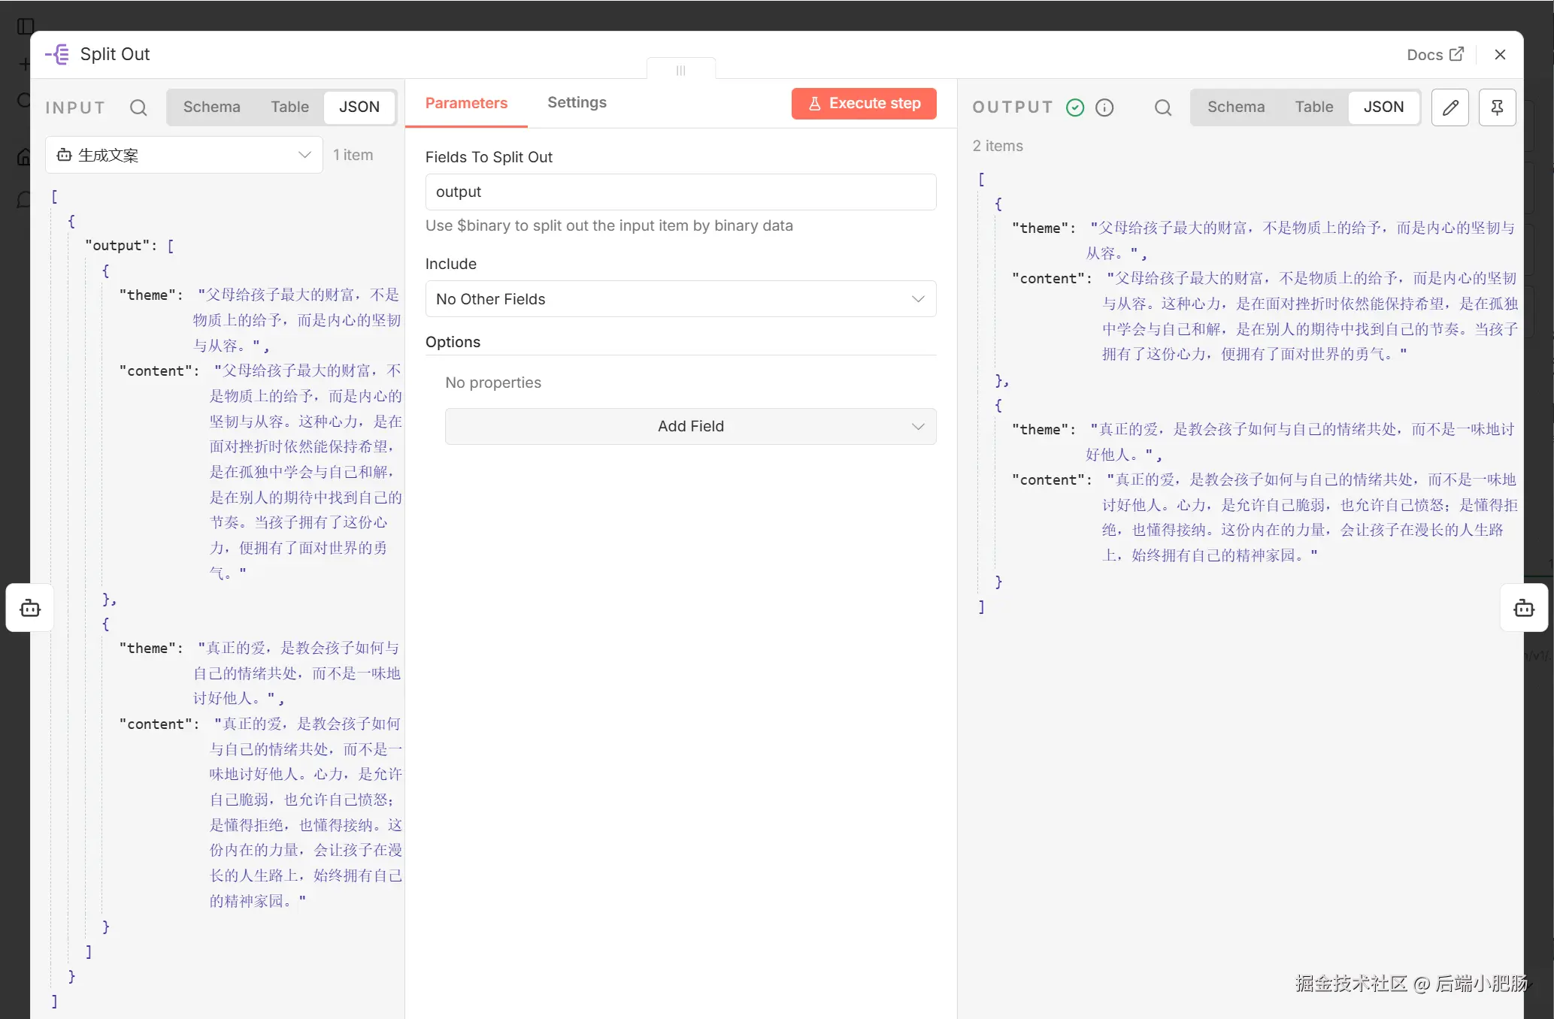1554x1019 pixels.
Task: Switch to the Settings tab
Action: (577, 102)
